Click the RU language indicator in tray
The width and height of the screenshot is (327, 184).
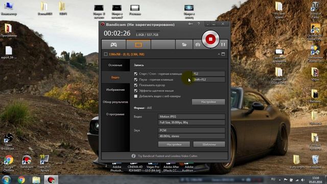(273, 179)
